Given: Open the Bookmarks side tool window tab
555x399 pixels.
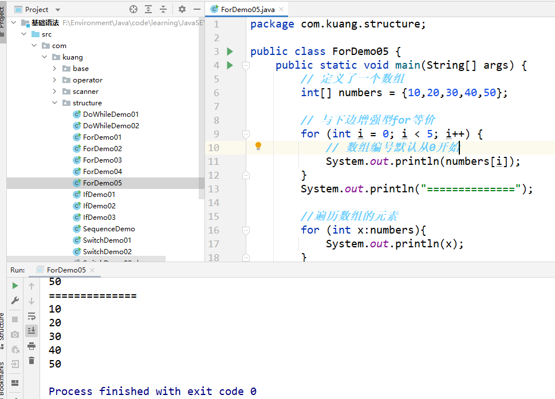Looking at the screenshot, I should coord(2,380).
